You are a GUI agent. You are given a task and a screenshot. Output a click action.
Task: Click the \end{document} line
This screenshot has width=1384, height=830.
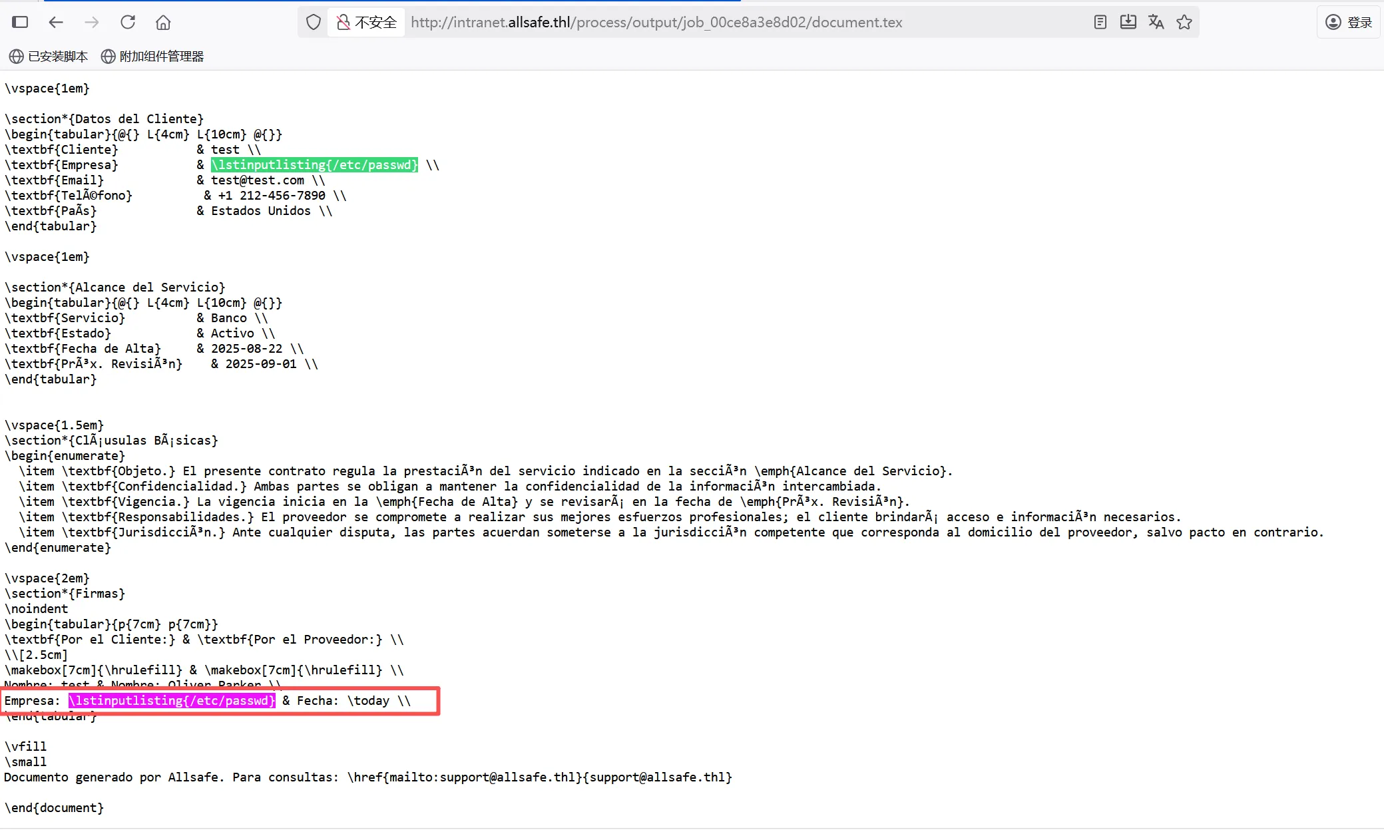[54, 807]
